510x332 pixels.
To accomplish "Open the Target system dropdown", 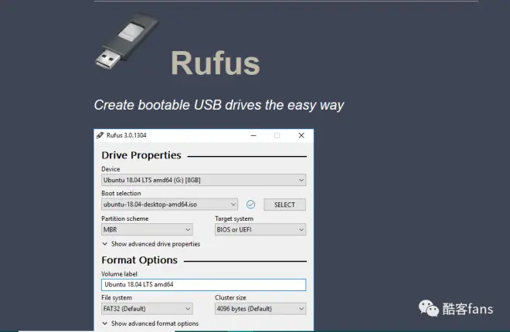I will (x=260, y=229).
